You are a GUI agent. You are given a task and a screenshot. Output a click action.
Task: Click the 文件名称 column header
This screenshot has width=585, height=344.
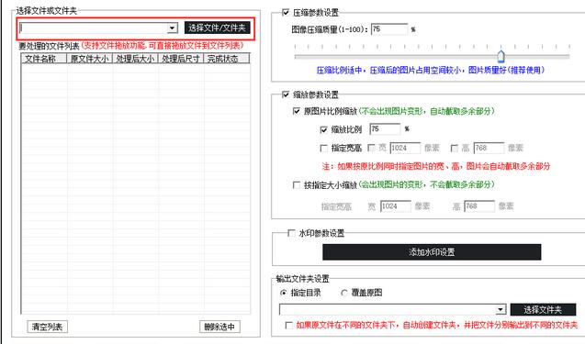pyautogui.click(x=44, y=59)
